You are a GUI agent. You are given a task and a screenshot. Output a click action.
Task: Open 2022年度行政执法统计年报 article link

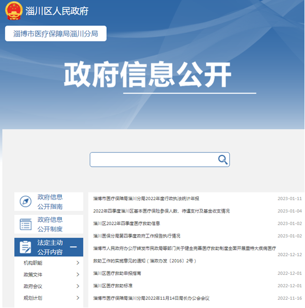point(146,198)
